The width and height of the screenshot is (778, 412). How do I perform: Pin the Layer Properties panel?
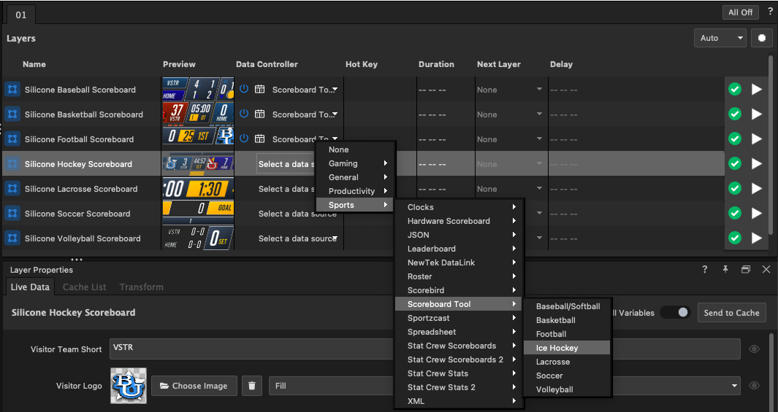click(x=725, y=269)
